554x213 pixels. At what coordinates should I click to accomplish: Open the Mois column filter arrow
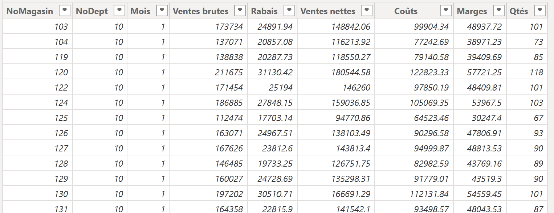(x=162, y=11)
